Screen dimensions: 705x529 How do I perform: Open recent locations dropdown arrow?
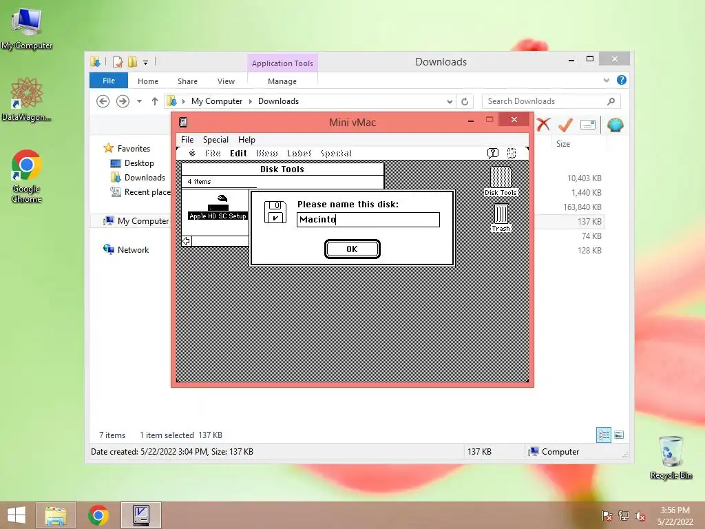(139, 101)
